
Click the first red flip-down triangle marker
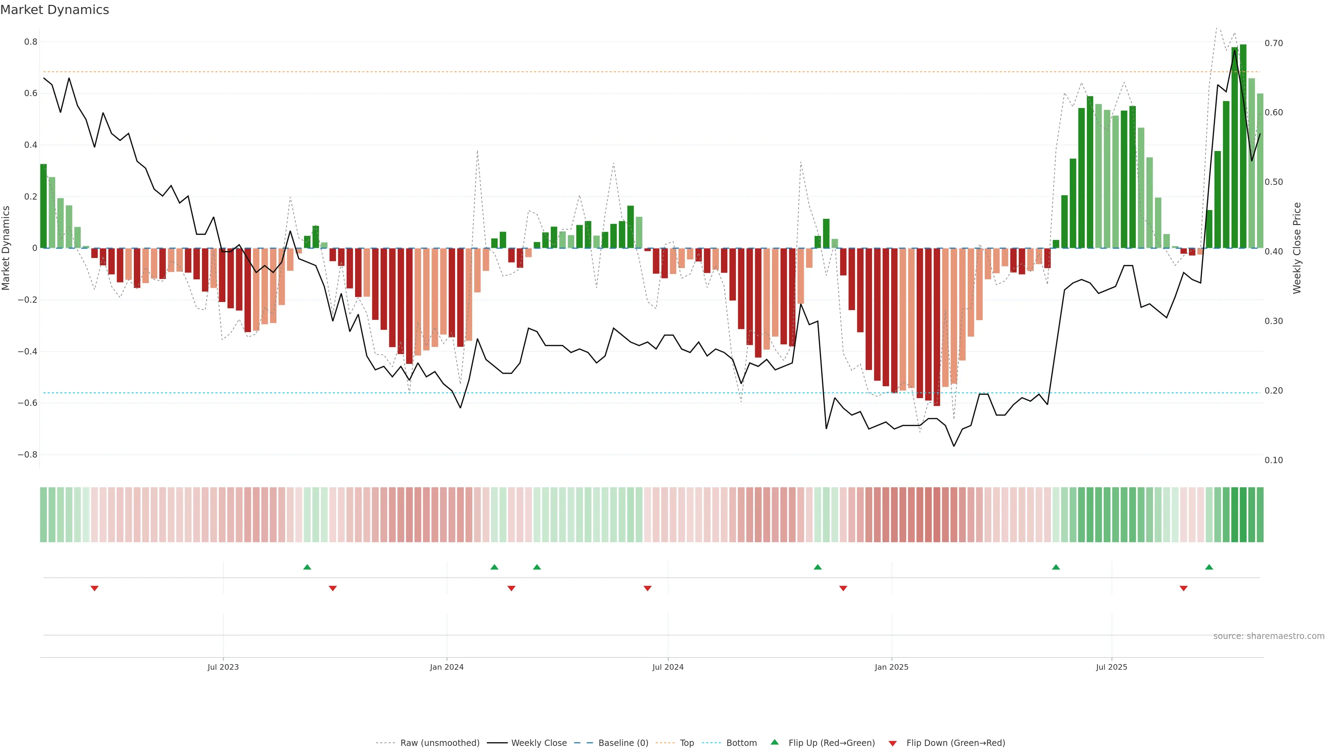94,588
